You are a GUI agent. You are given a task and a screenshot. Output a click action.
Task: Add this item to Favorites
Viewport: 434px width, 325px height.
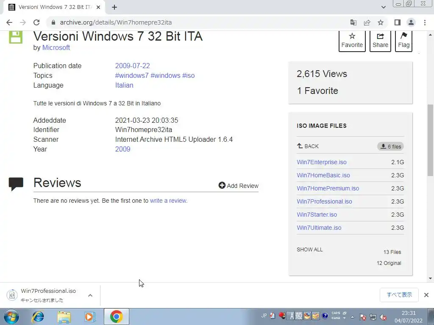coord(352,41)
